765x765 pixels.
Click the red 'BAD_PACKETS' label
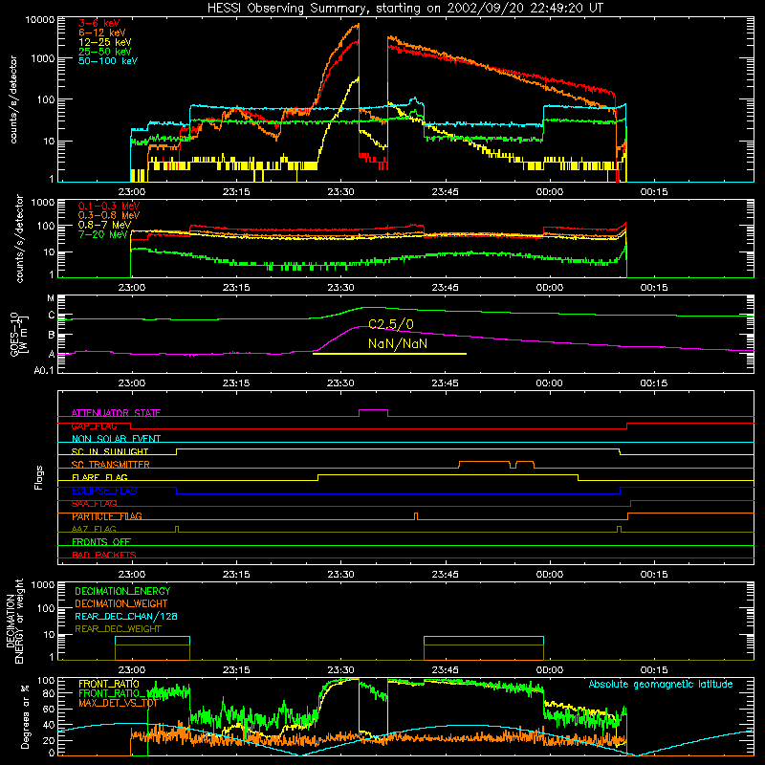point(104,555)
